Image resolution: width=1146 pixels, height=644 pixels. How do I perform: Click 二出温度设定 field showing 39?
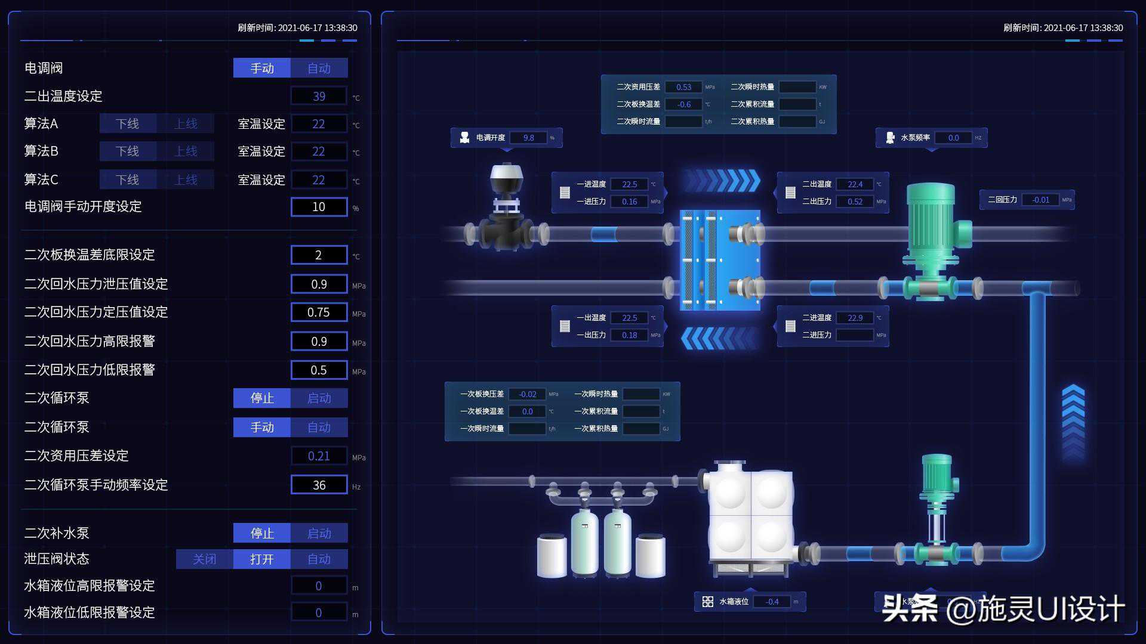(x=319, y=96)
